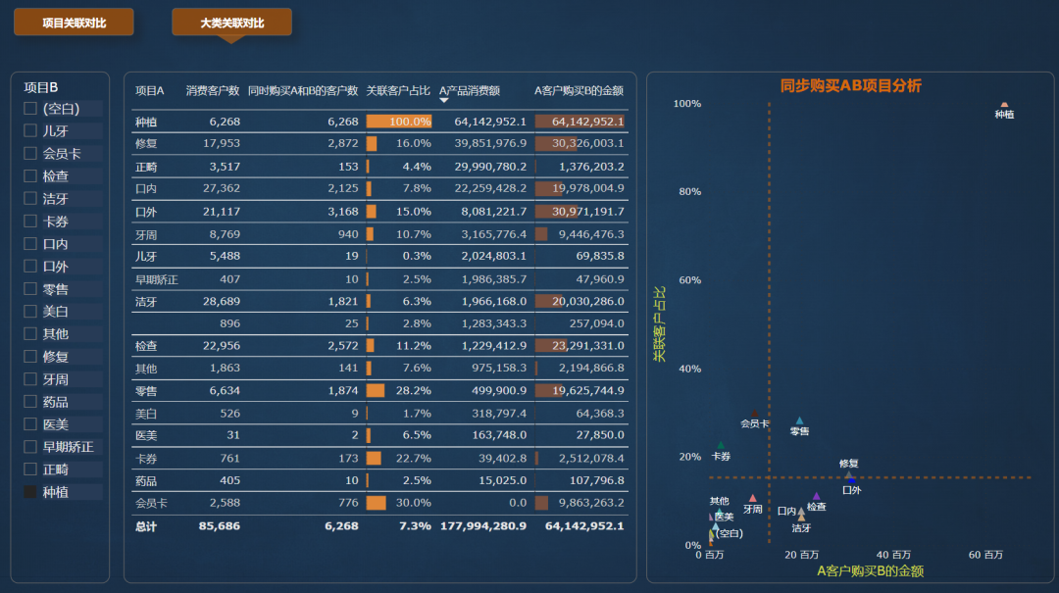1059x593 pixels.
Task: Tick the 修复 checkbox in 项目B filter
Action: point(29,356)
